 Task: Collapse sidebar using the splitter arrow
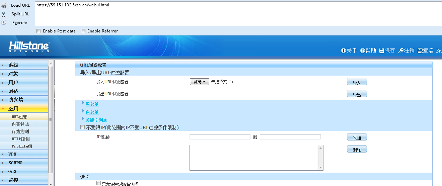tap(54, 98)
